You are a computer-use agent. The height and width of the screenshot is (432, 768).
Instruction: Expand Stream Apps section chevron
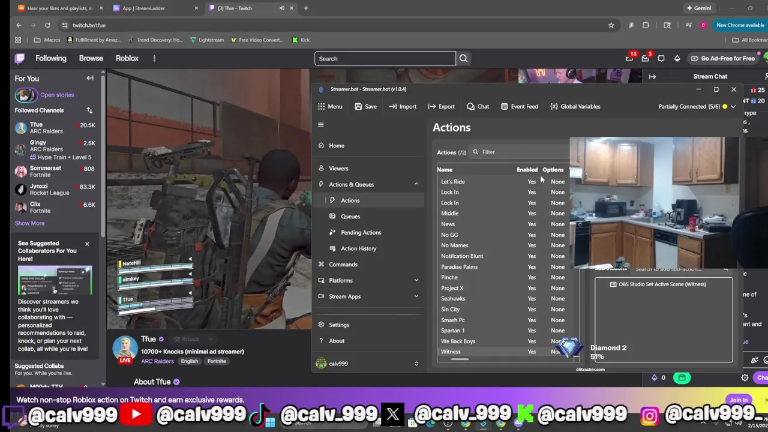point(416,296)
